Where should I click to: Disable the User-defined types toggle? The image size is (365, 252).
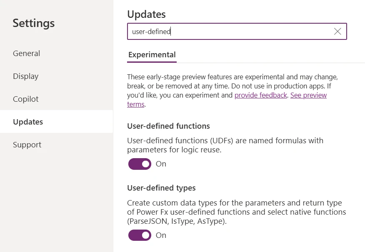pos(140,235)
